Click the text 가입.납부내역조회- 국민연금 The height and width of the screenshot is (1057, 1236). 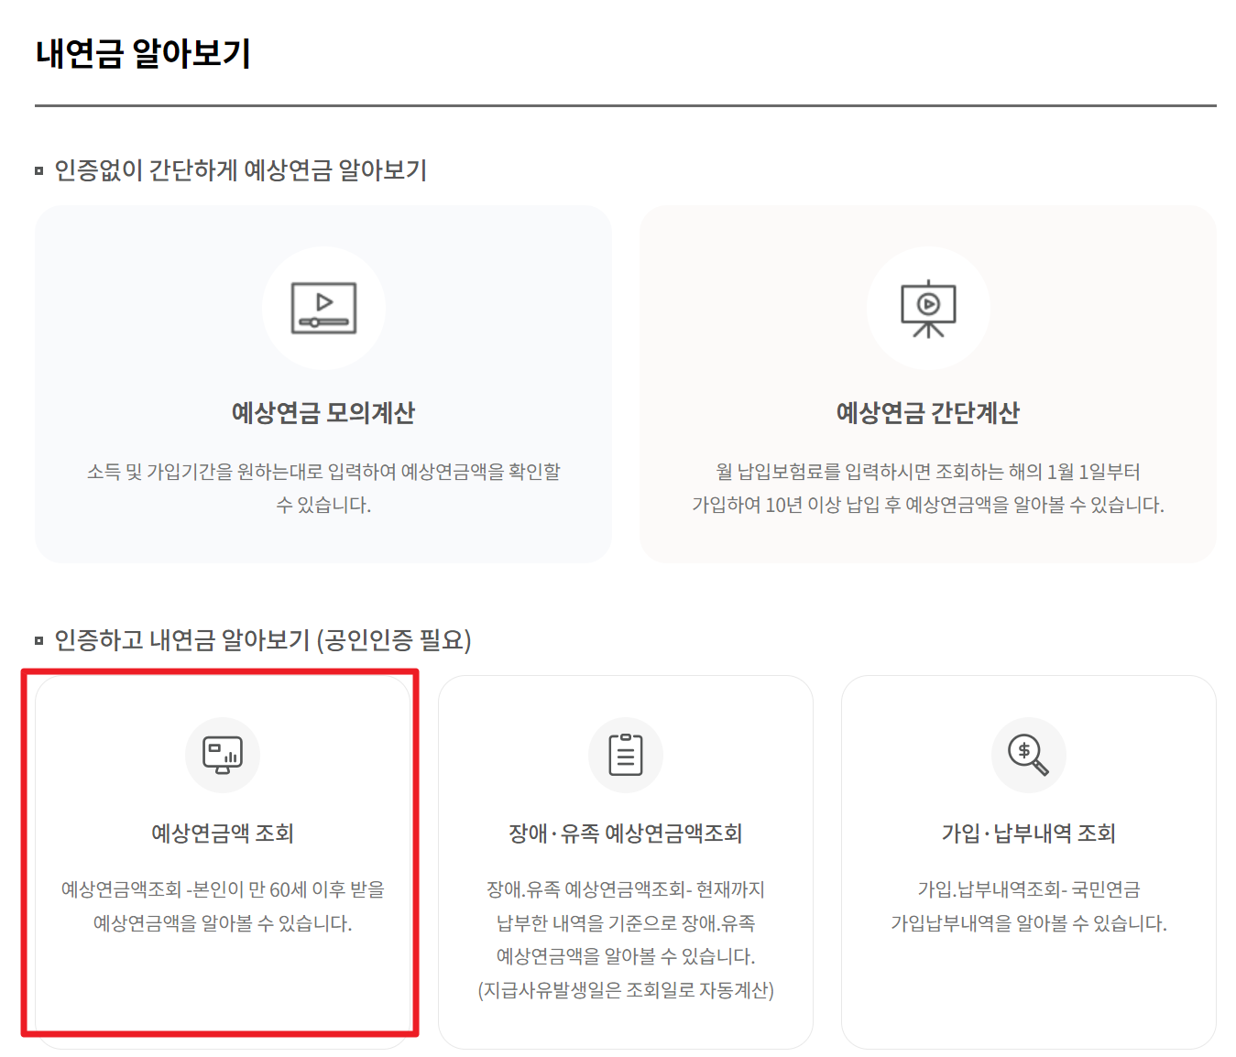coord(1029,889)
